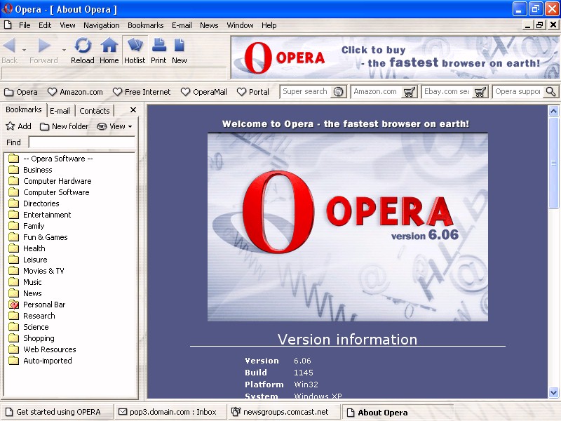Open the Amazon.com bookmark on personal bar
This screenshot has height=421, width=561.
[x=75, y=92]
